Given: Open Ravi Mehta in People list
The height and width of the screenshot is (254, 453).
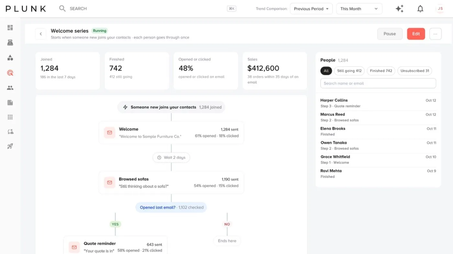Looking at the screenshot, I should pos(378,174).
